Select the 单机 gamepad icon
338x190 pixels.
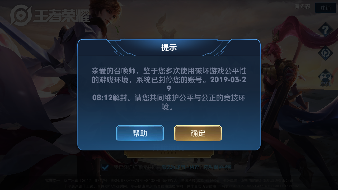[325, 78]
